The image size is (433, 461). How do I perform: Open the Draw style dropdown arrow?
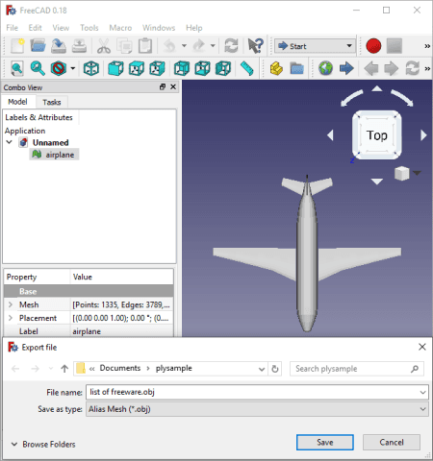[73, 68]
